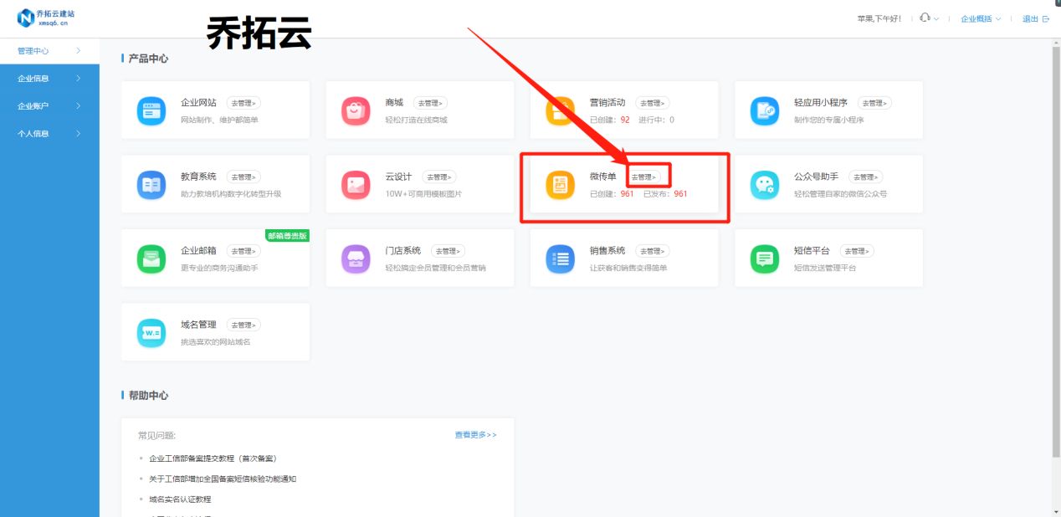Click the 微传单 orange flyer icon
The height and width of the screenshot is (517, 1061).
pos(560,185)
